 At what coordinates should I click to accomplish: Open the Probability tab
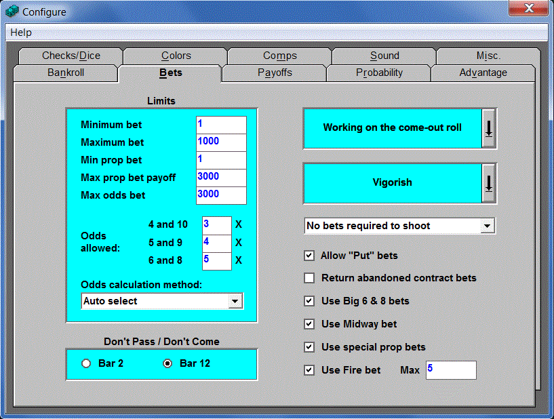pos(379,73)
